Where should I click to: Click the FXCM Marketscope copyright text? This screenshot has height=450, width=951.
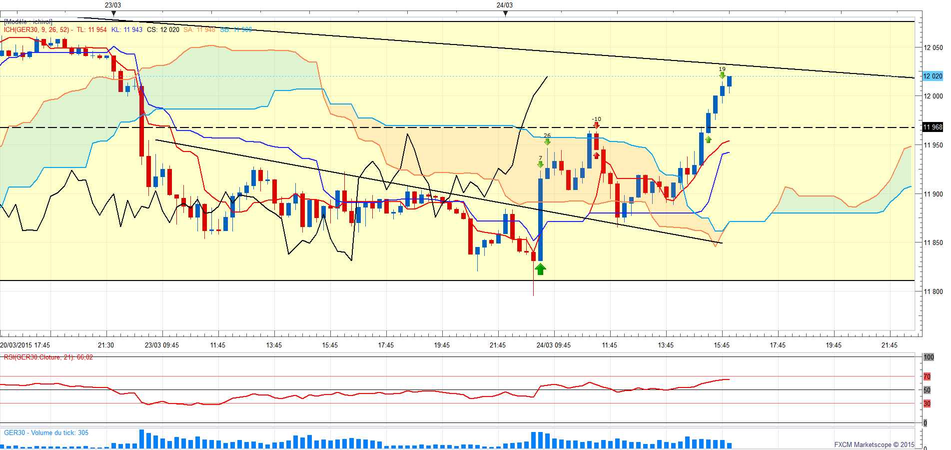click(874, 444)
